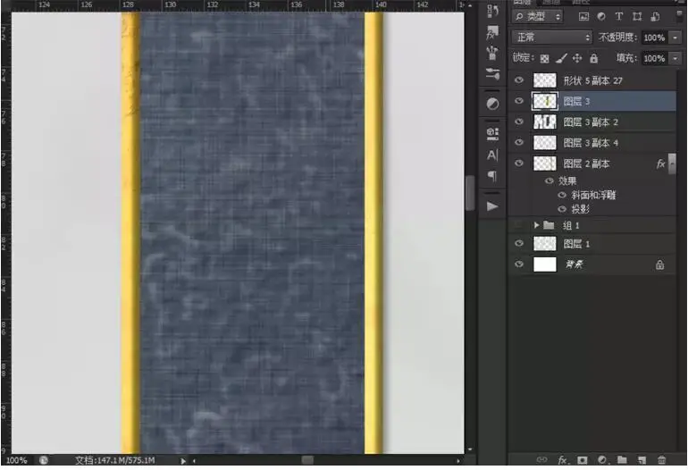The image size is (688, 470).
Task: Hide the 斜面和浮雕 effect
Action: point(562,196)
